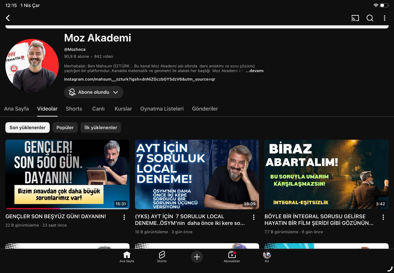Open the GENÇLER SON BEŞYÜZ GÜN! DAYANIN! title
Image resolution: width=394 pixels, height=273 pixels.
pos(56,216)
